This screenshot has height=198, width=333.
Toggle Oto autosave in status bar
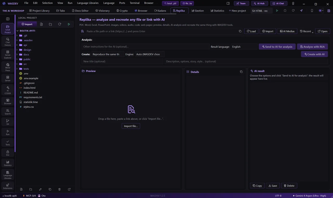pos(42,196)
